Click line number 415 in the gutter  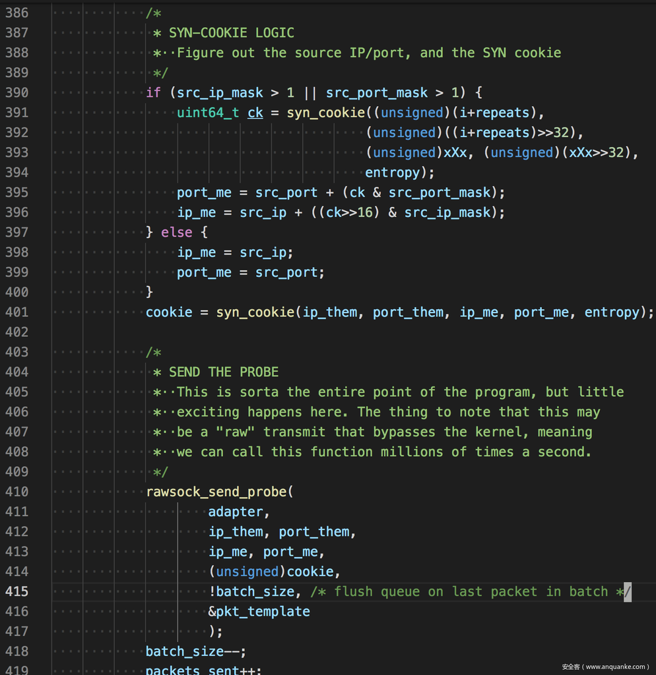pyautogui.click(x=16, y=591)
